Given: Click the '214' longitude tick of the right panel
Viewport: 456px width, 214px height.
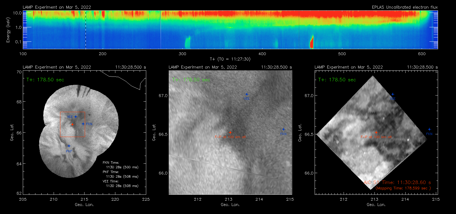Looking at the screenshot, I should [405, 199].
